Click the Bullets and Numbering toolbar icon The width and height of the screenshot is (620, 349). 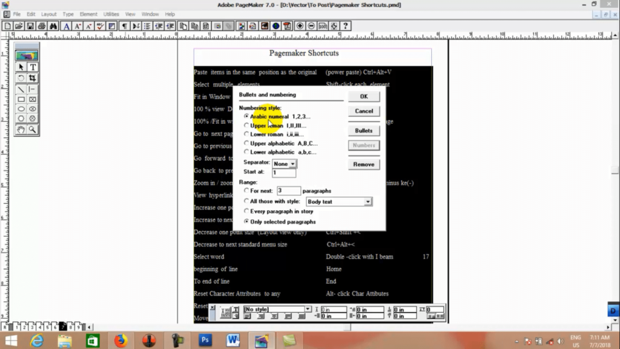(x=147, y=26)
